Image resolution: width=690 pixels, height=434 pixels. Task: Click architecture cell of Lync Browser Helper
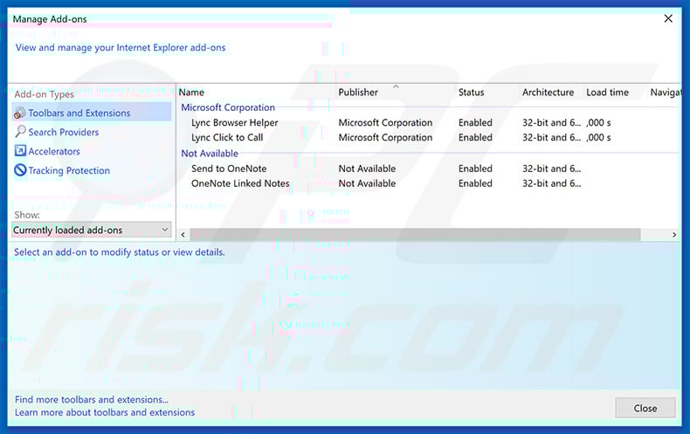pos(551,123)
